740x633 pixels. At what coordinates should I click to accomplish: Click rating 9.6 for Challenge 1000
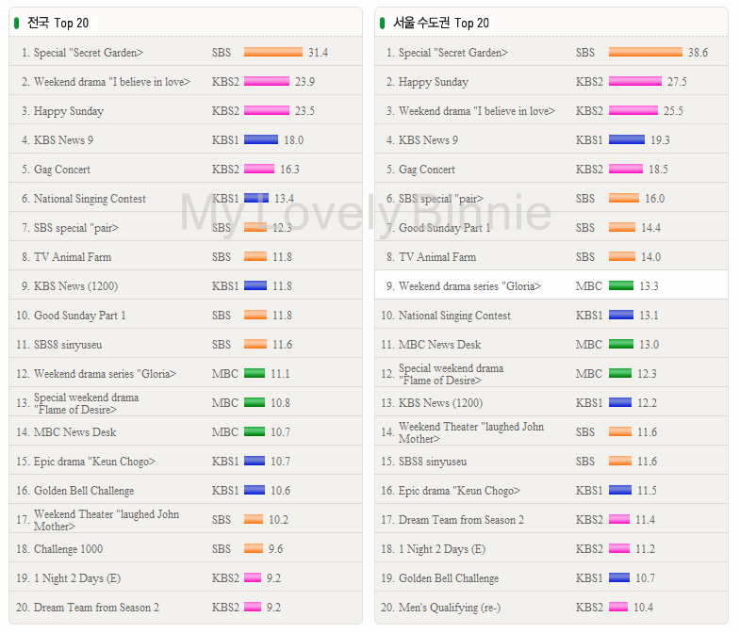click(x=275, y=549)
